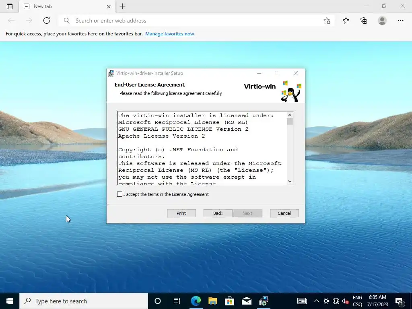Open Edge Collections

(364, 21)
